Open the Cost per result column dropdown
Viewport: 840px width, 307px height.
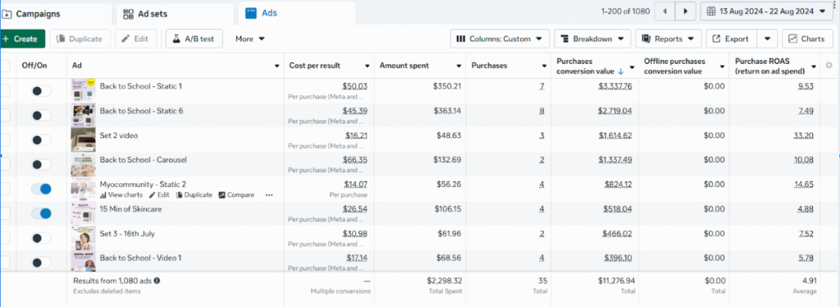click(367, 66)
